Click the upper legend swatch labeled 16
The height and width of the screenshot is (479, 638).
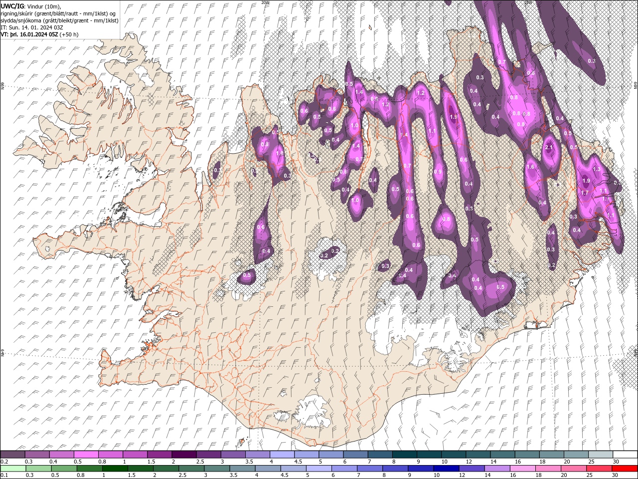[x=527, y=455]
